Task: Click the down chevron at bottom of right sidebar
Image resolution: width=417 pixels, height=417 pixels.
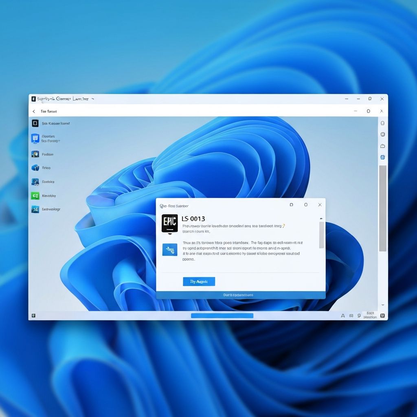Action: pos(382,305)
